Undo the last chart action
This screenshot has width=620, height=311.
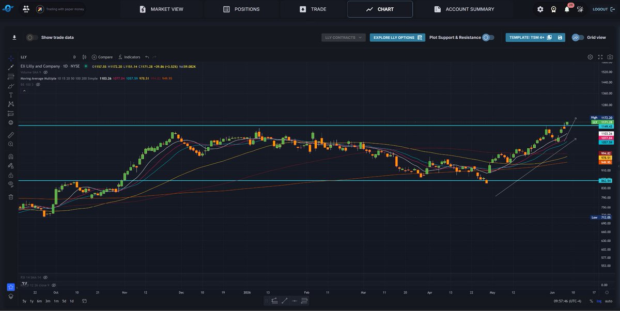point(147,57)
